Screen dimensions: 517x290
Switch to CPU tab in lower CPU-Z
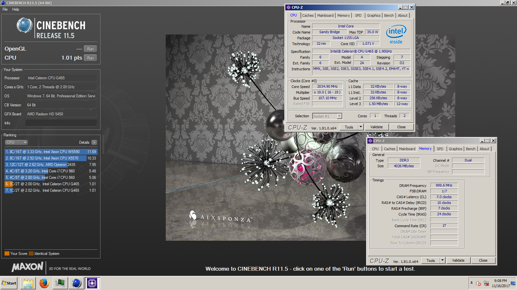(375, 149)
